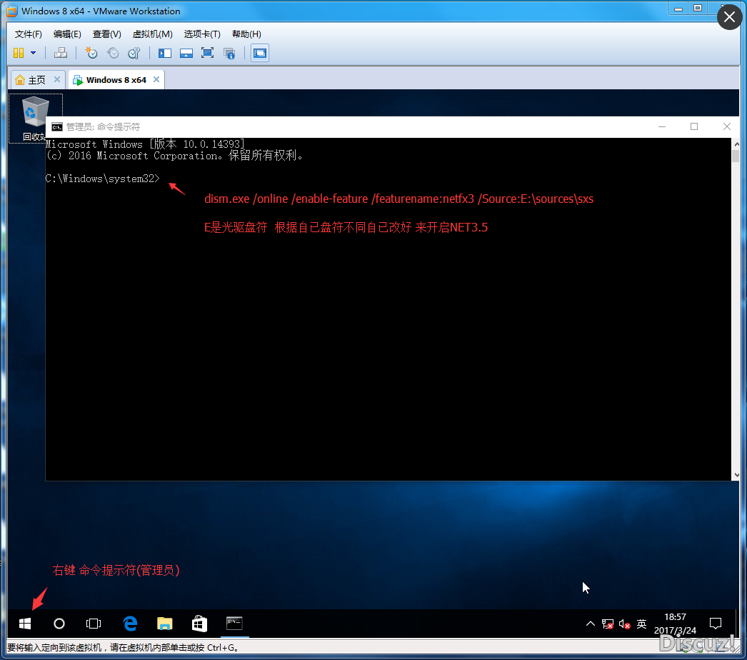Close the 主页 tab
Image resolution: width=747 pixels, height=660 pixels.
tap(57, 79)
